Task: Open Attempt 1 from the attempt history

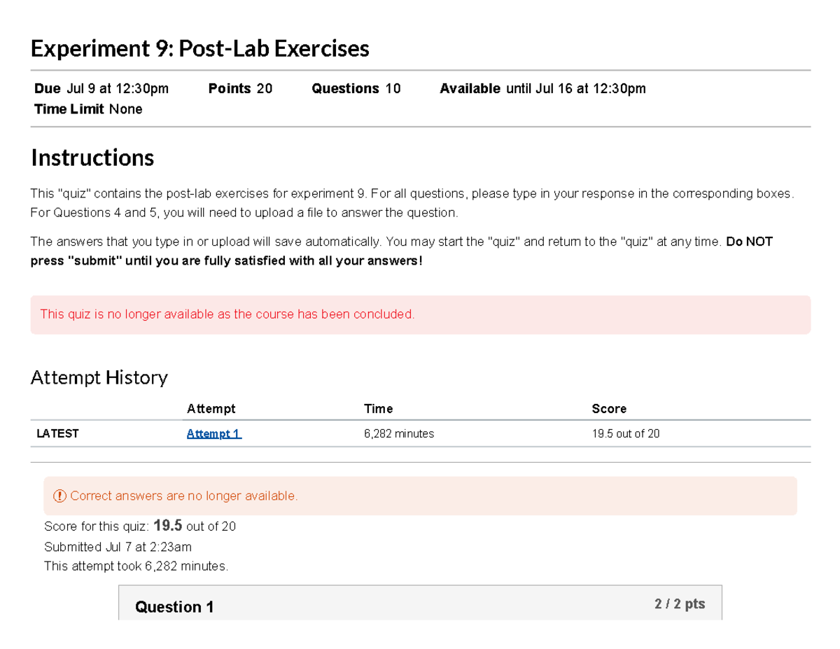Action: click(213, 433)
